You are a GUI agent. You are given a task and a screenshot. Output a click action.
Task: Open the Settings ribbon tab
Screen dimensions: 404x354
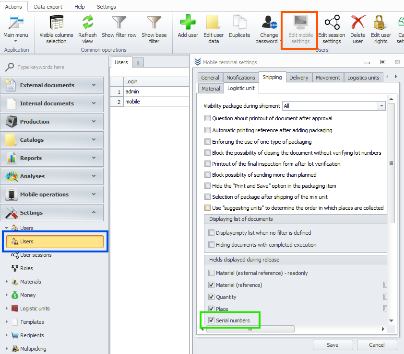(x=107, y=7)
